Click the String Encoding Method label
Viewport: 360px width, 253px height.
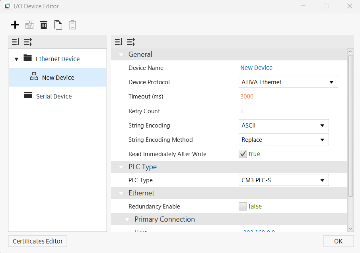point(160,140)
